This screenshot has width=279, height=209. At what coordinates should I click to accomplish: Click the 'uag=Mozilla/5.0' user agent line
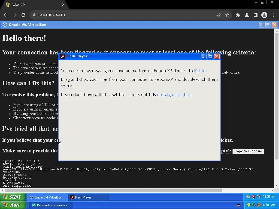click(128, 169)
